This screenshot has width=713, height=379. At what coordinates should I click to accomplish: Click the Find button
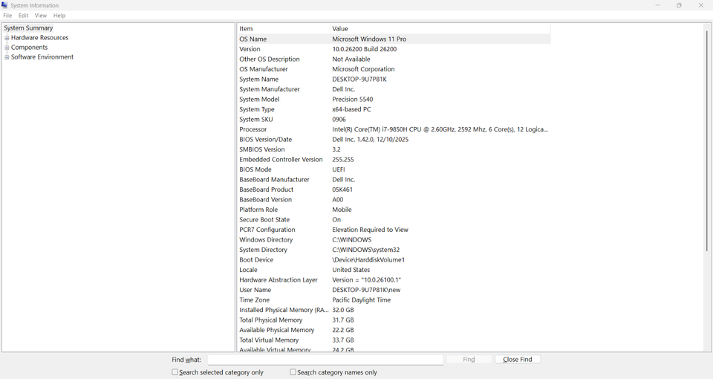tap(469, 360)
